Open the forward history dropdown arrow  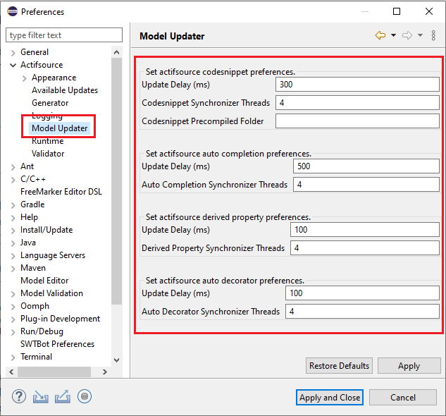coord(420,35)
